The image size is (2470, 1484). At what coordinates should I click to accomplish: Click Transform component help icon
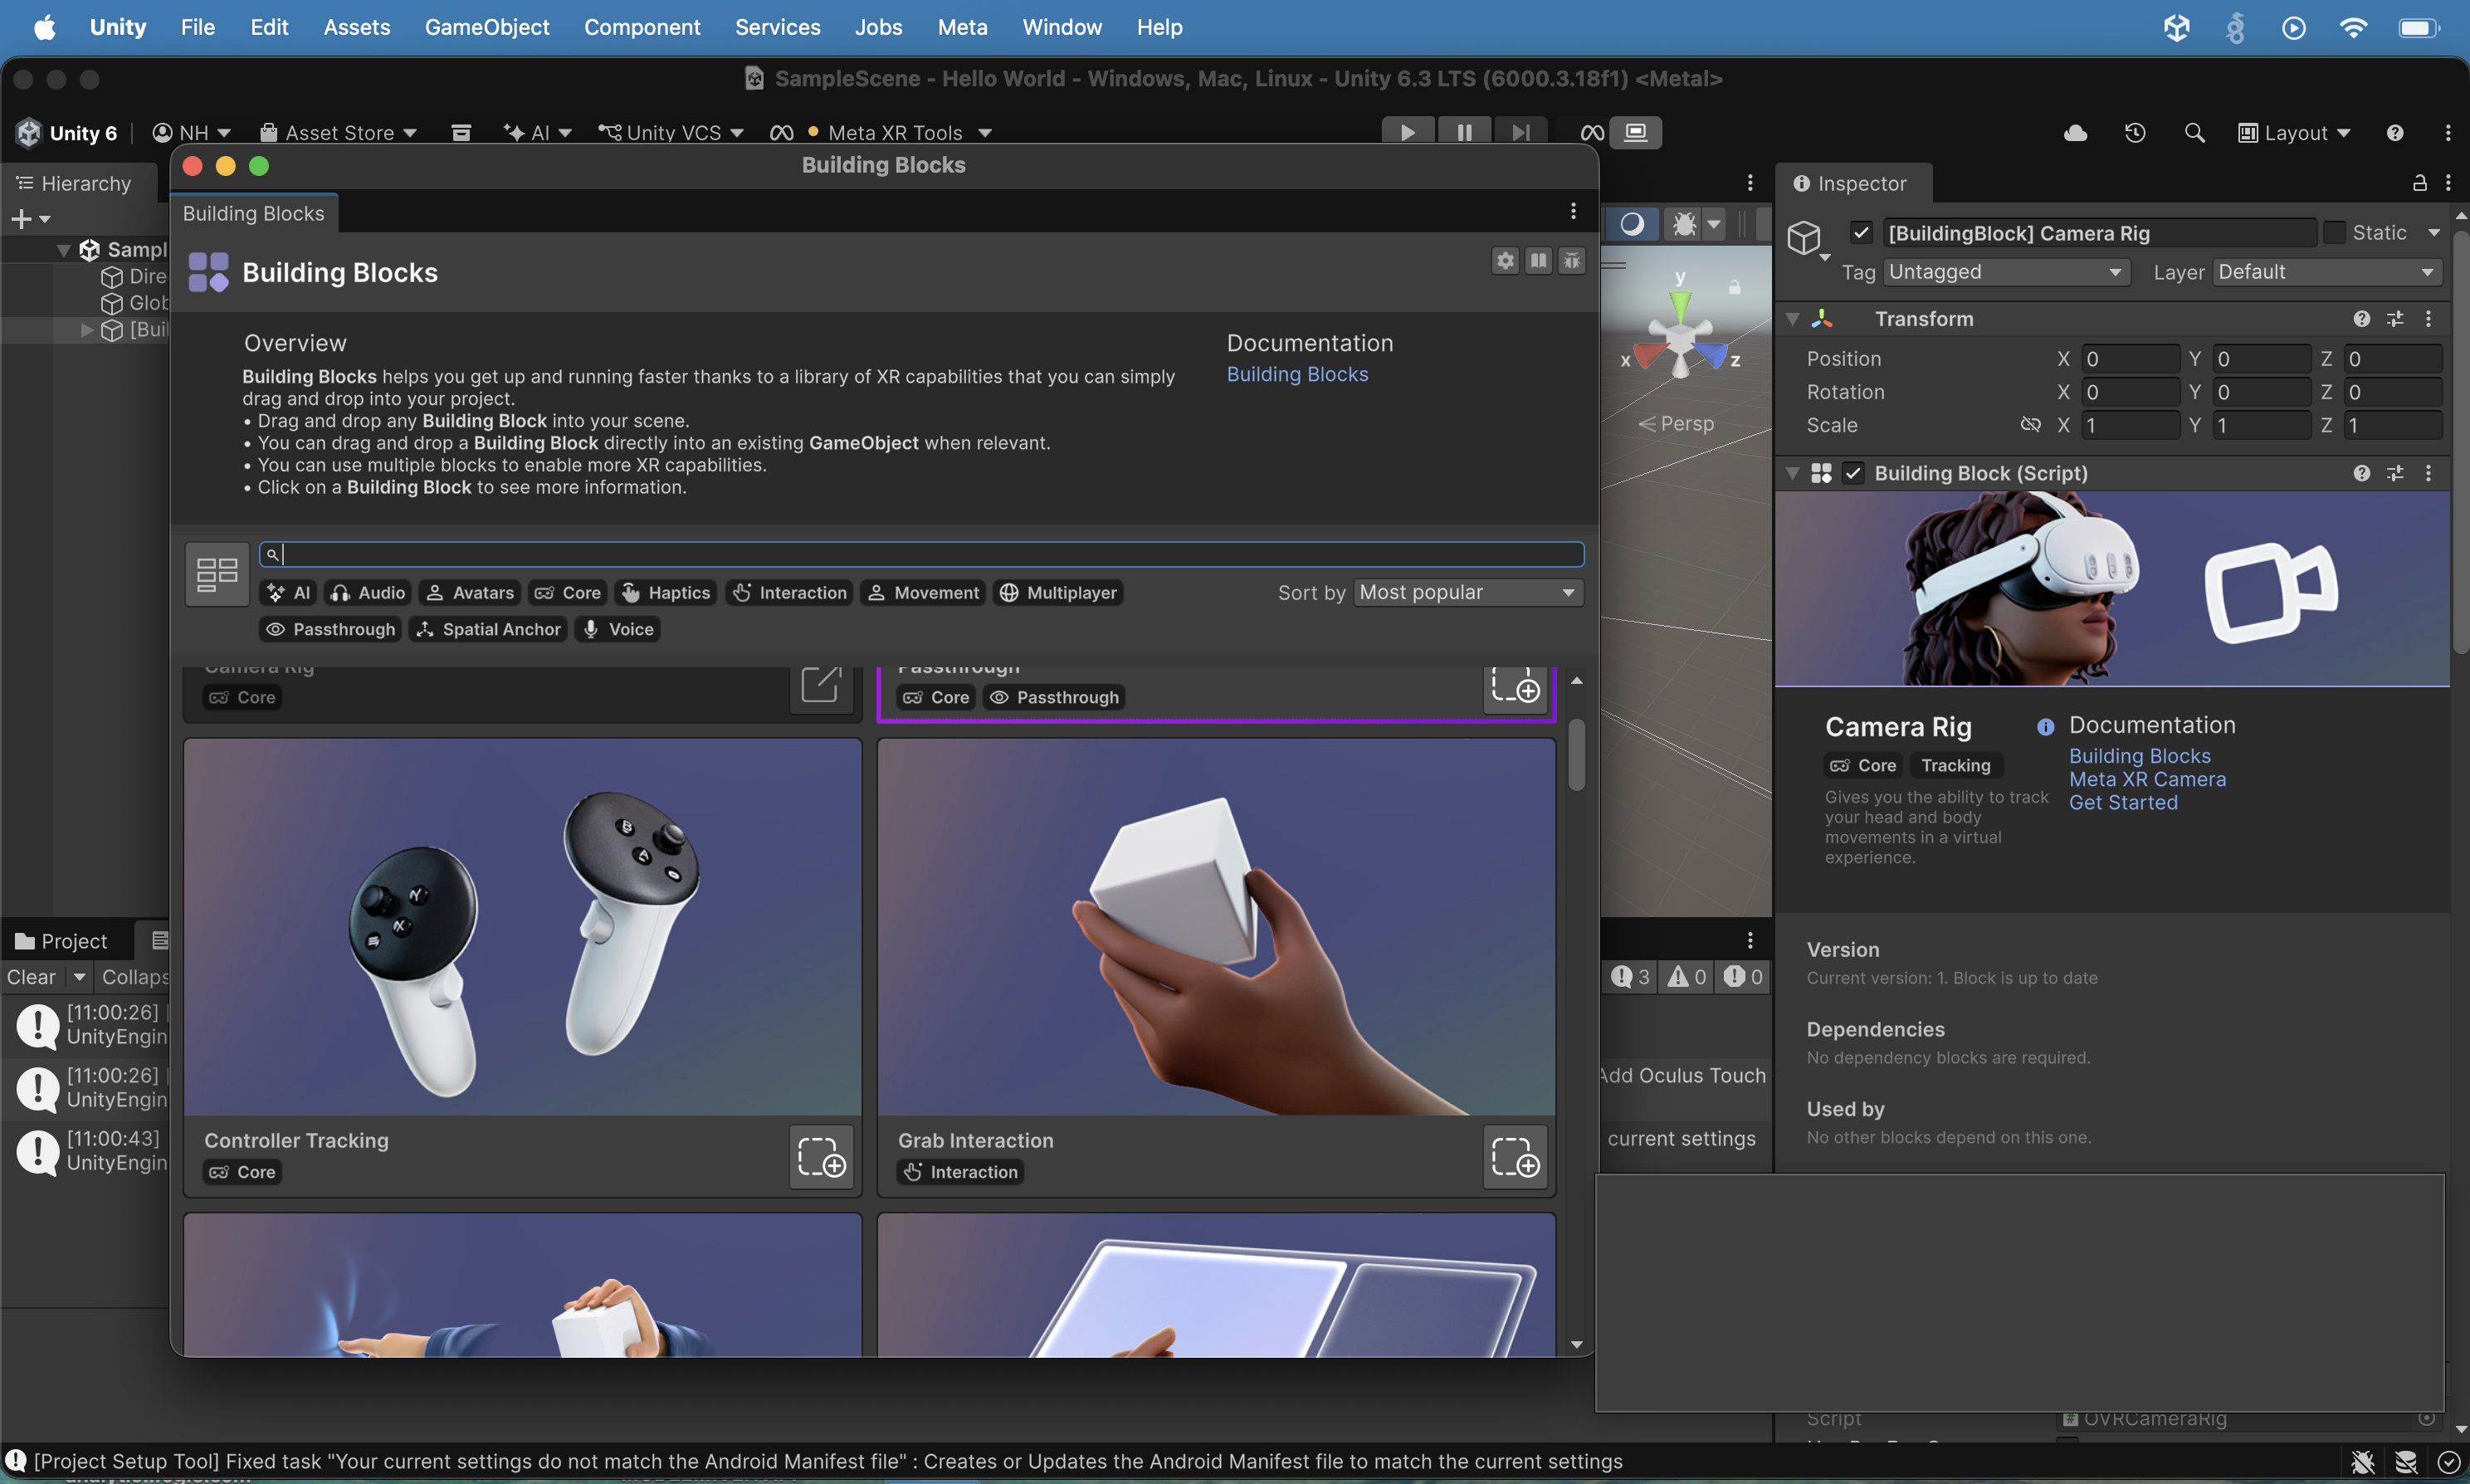[x=2362, y=319]
